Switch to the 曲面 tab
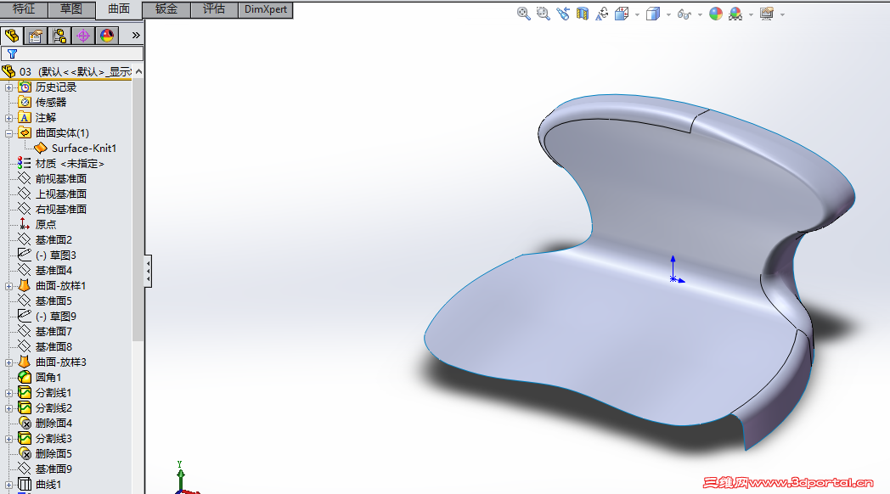890x494 pixels. pos(119,9)
